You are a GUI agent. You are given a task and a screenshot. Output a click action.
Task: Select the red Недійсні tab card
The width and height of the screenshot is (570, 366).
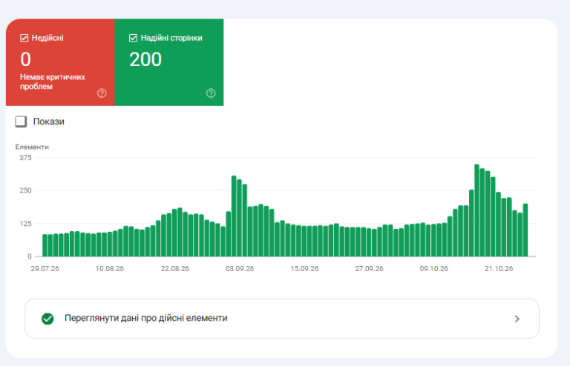pos(60,62)
